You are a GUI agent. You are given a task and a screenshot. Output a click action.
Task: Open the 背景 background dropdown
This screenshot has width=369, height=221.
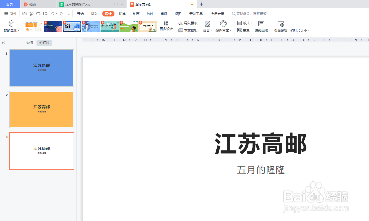coord(207,30)
